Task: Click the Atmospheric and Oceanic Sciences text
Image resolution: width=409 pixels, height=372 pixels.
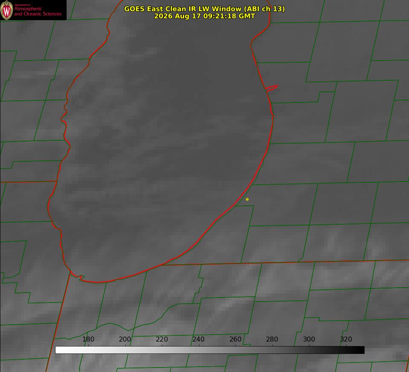Action: 37,11
